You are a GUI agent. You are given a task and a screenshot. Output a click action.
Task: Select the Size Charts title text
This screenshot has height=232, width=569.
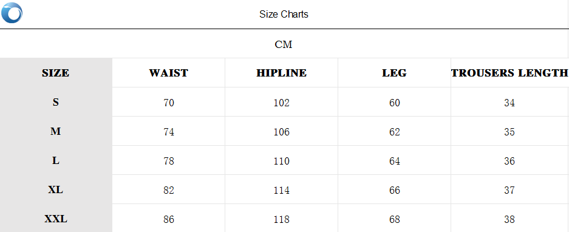pyautogui.click(x=284, y=14)
